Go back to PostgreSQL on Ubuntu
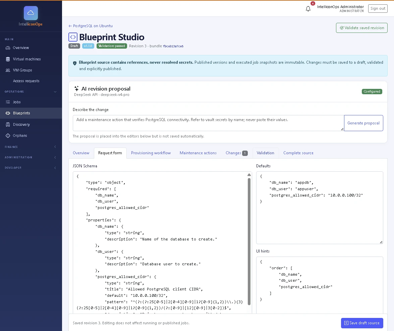Viewport: 394px width, 331px height. (91, 26)
